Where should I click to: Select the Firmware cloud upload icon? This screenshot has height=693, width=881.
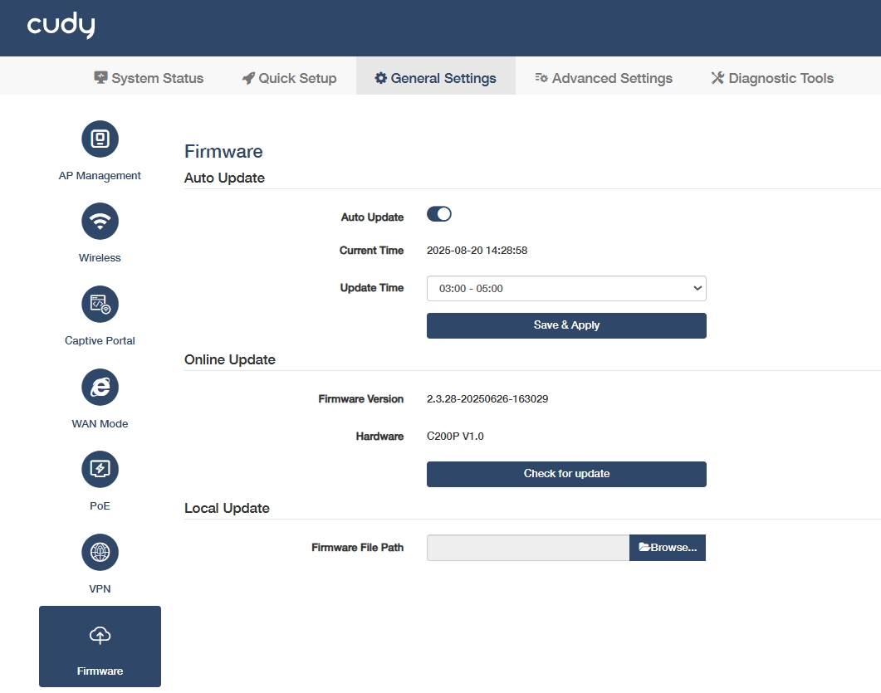click(100, 635)
